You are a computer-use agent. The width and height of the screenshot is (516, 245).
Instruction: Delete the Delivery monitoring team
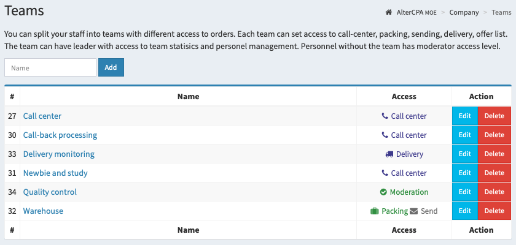[495, 154]
